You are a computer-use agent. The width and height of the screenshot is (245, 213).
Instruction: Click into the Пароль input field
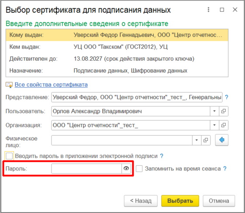pyautogui.click(x=86, y=168)
